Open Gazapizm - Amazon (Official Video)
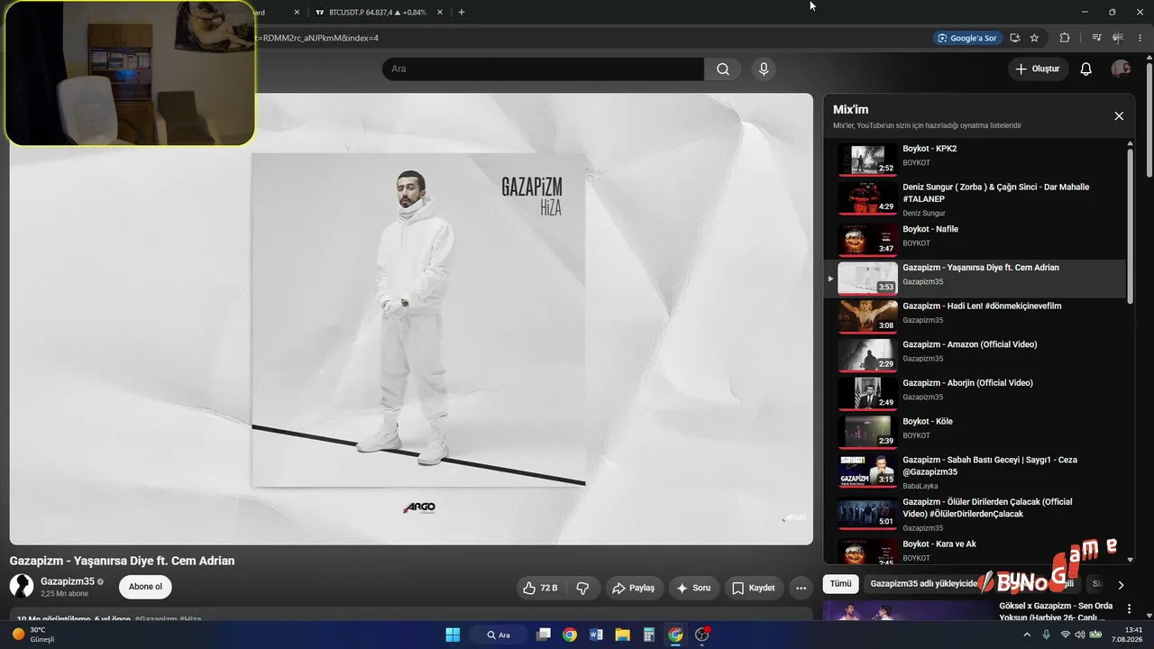This screenshot has height=649, width=1154. 976,356
